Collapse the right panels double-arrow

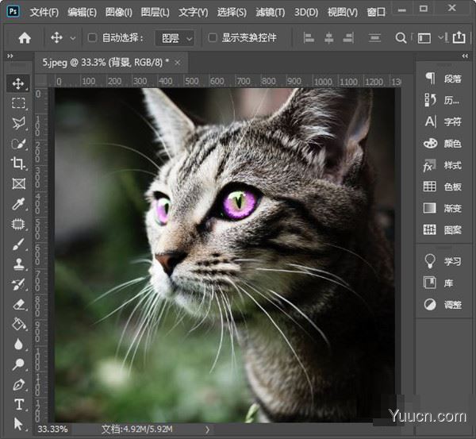click(465, 56)
